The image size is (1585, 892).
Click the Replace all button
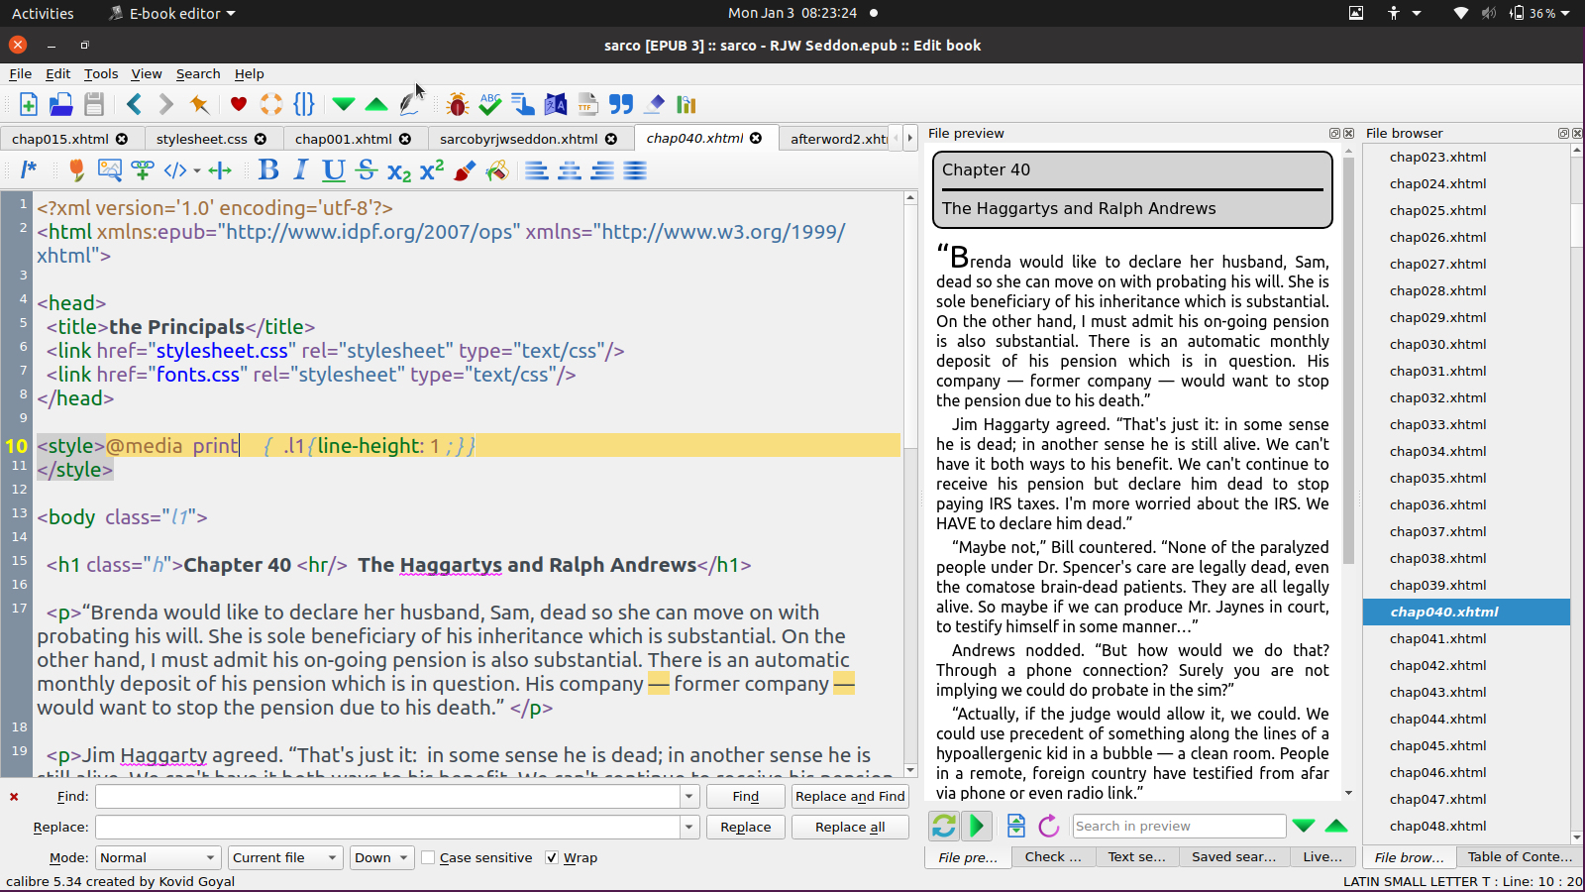(849, 828)
